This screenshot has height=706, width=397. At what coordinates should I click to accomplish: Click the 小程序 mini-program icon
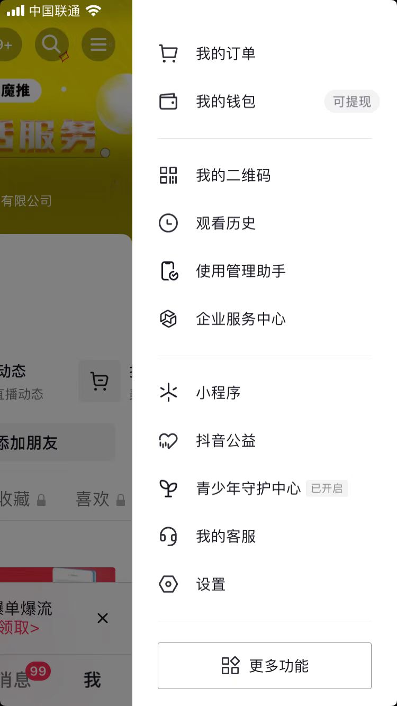[168, 392]
